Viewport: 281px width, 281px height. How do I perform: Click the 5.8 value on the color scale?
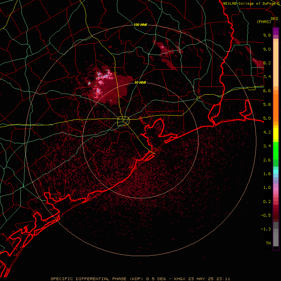coord(267,104)
